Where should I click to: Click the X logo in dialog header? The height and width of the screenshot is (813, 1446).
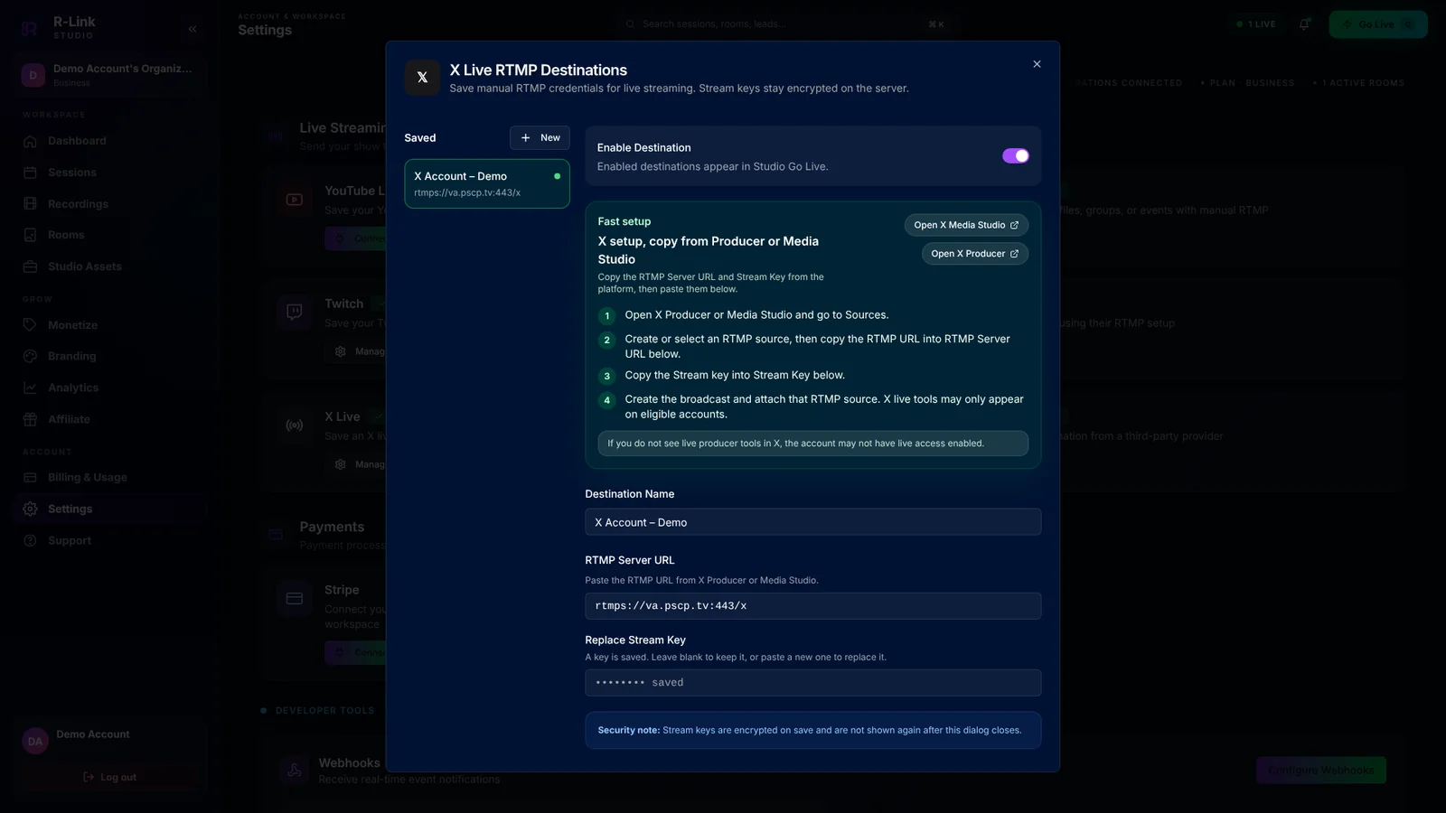click(x=422, y=78)
